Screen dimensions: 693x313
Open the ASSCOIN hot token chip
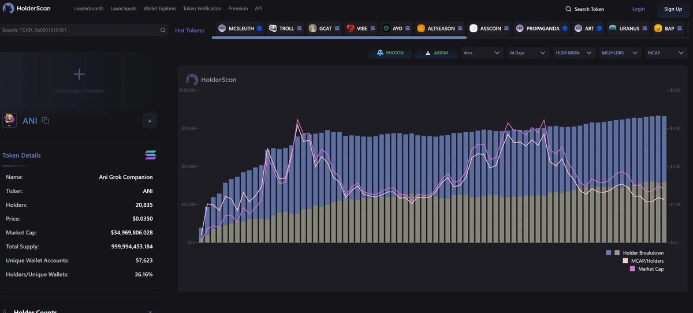tap(489, 28)
